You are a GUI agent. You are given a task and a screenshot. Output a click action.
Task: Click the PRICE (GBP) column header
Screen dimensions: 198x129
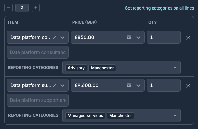84,22
